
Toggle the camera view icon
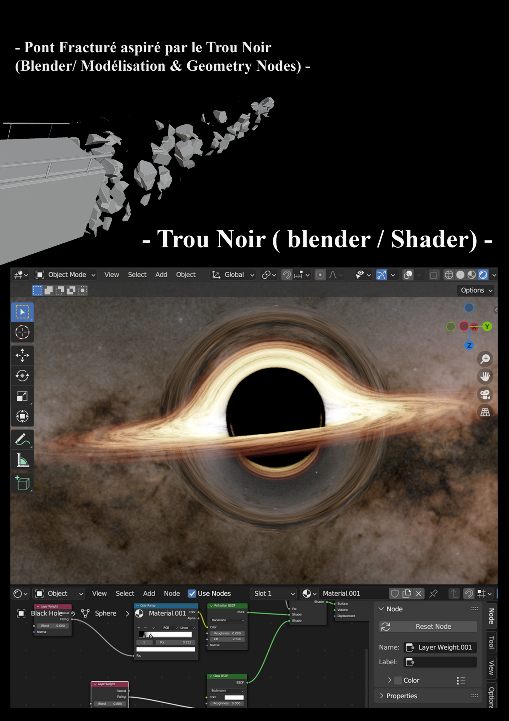click(485, 394)
